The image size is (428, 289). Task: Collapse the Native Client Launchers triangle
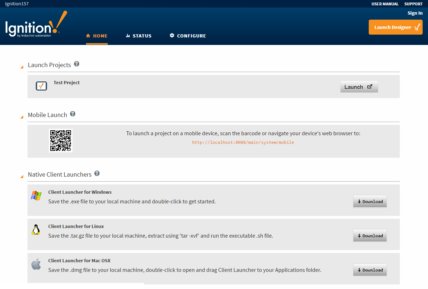point(22,176)
